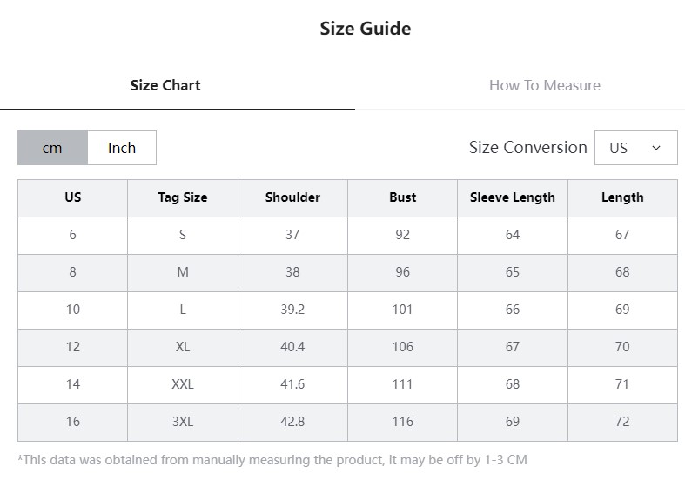The height and width of the screenshot is (480, 685).
Task: Click the bust value 116 cell
Action: [402, 422]
